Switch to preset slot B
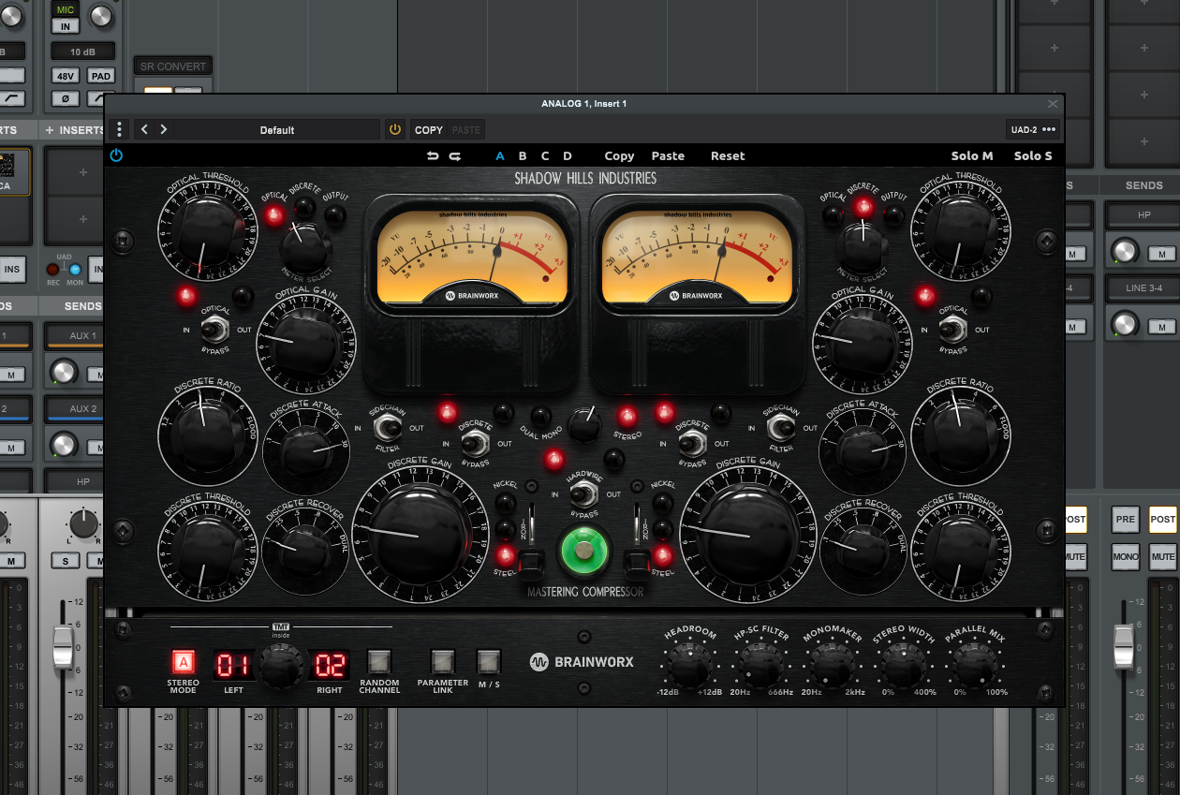Viewport: 1180px width, 795px height. tap(523, 155)
